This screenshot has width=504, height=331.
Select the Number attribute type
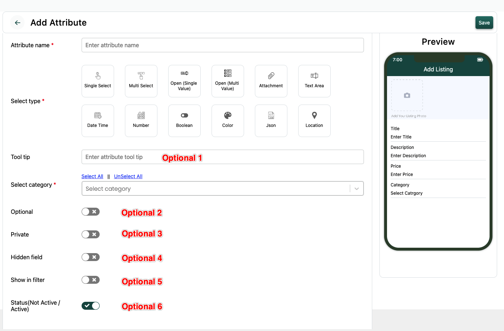click(141, 121)
